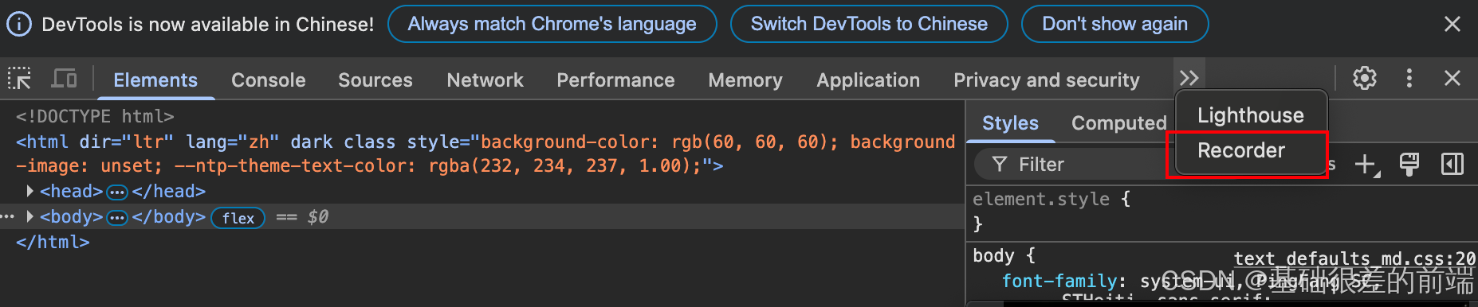Add a new style rule plus icon

pyautogui.click(x=1367, y=165)
